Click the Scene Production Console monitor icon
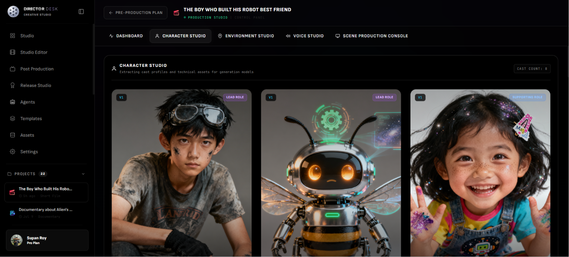The width and height of the screenshot is (569, 257). pyautogui.click(x=337, y=36)
